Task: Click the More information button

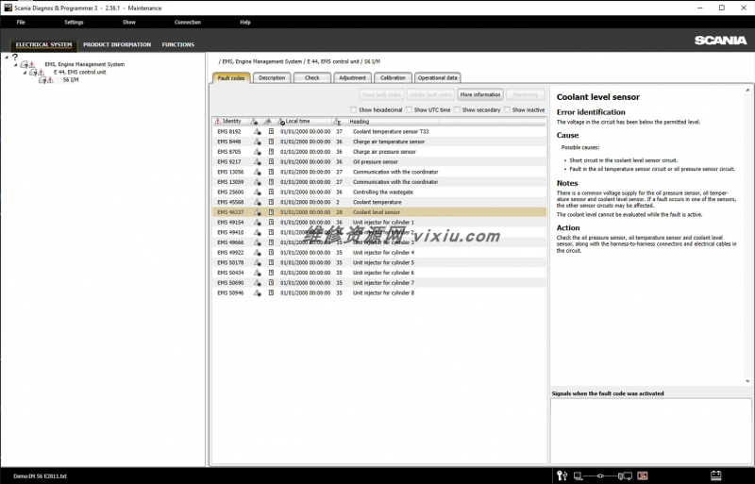Action: [x=480, y=95]
